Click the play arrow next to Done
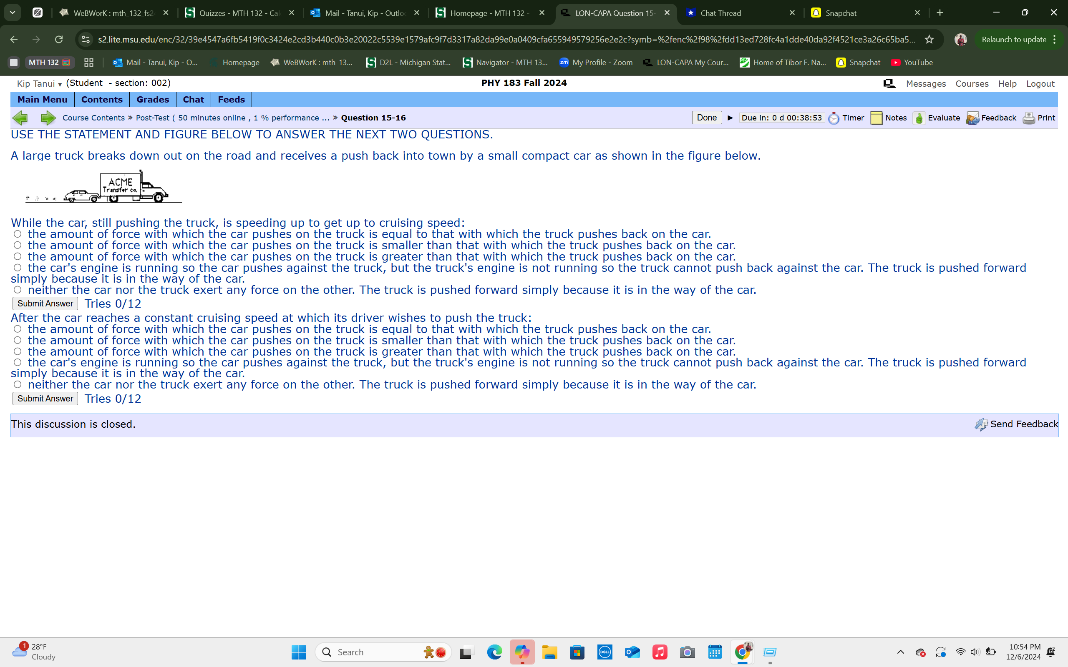1068x667 pixels. (730, 118)
